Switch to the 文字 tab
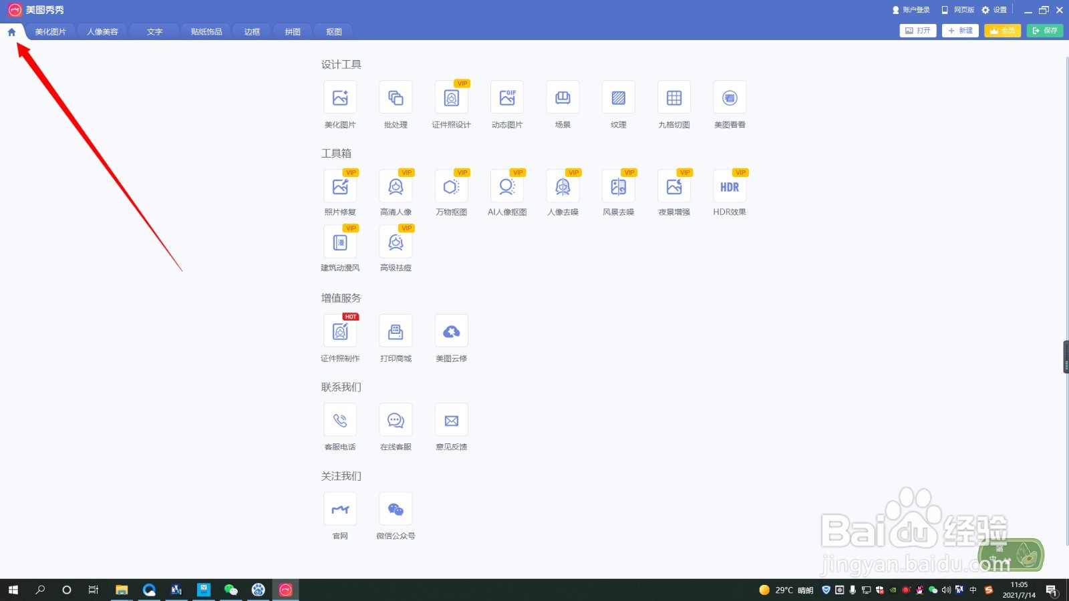Image resolution: width=1069 pixels, height=601 pixels. pyautogui.click(x=154, y=31)
